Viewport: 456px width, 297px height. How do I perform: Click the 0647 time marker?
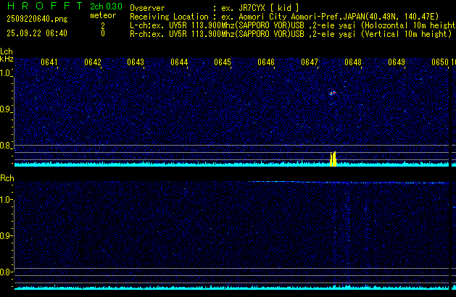click(x=310, y=62)
